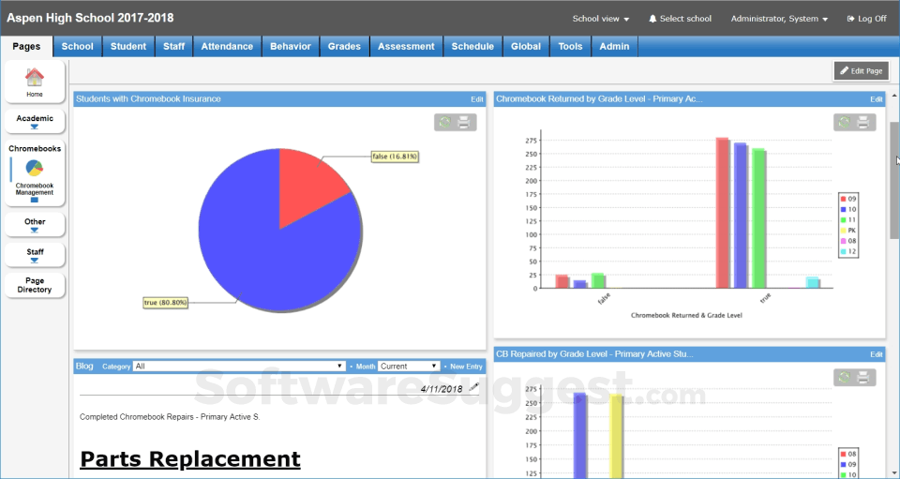Open the Grades tab
Screen dimensions: 900x479
[x=344, y=46]
